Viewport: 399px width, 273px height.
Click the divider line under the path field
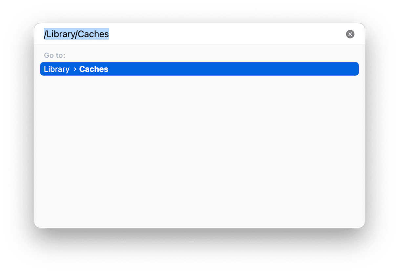[199, 45]
